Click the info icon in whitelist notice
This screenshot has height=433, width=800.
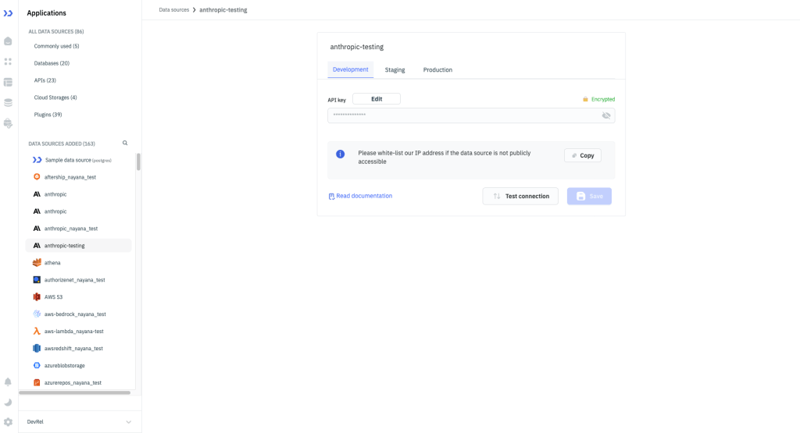tap(341, 154)
